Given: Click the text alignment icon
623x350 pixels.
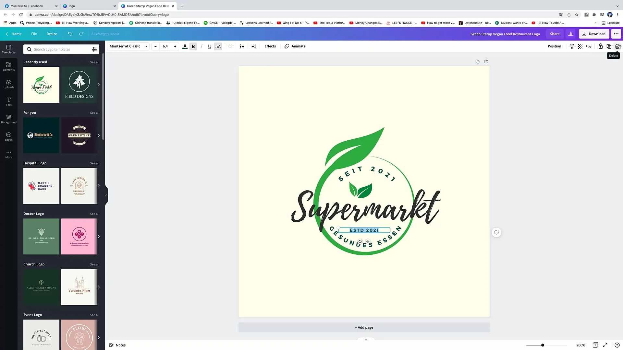Looking at the screenshot, I should click(x=230, y=46).
